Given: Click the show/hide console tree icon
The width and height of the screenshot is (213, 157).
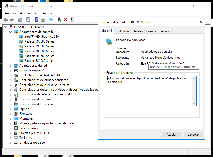Looking at the screenshot, I should point(20,20).
